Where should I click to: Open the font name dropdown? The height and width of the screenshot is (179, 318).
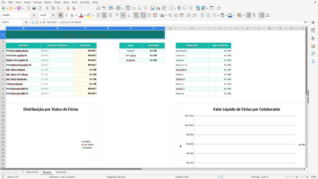[34, 15]
